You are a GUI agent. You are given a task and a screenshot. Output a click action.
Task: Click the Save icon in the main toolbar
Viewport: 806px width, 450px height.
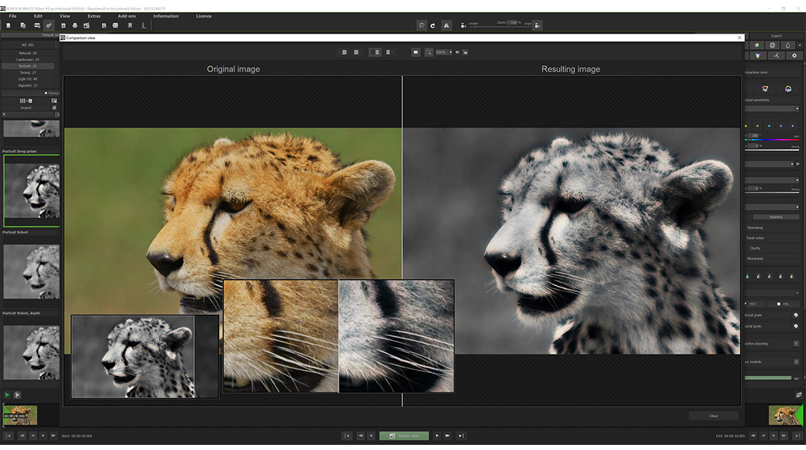(63, 25)
